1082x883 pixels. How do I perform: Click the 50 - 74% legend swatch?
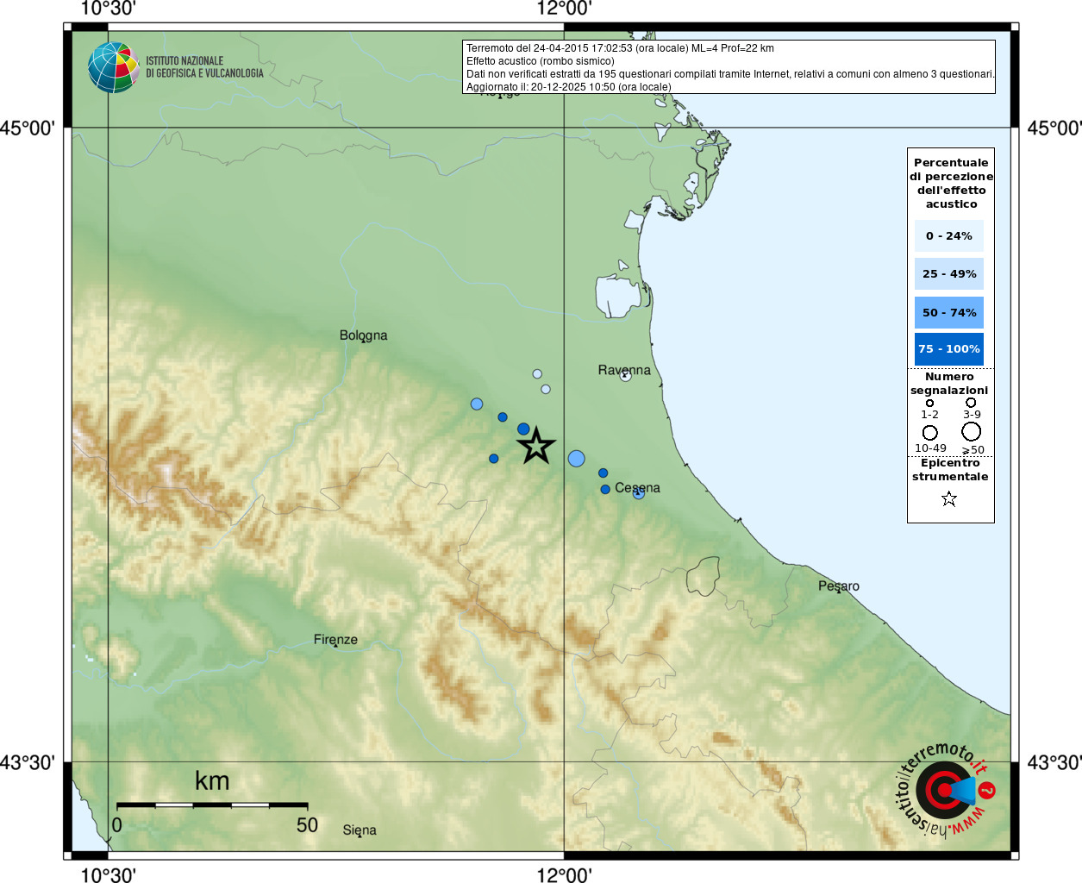click(x=948, y=312)
